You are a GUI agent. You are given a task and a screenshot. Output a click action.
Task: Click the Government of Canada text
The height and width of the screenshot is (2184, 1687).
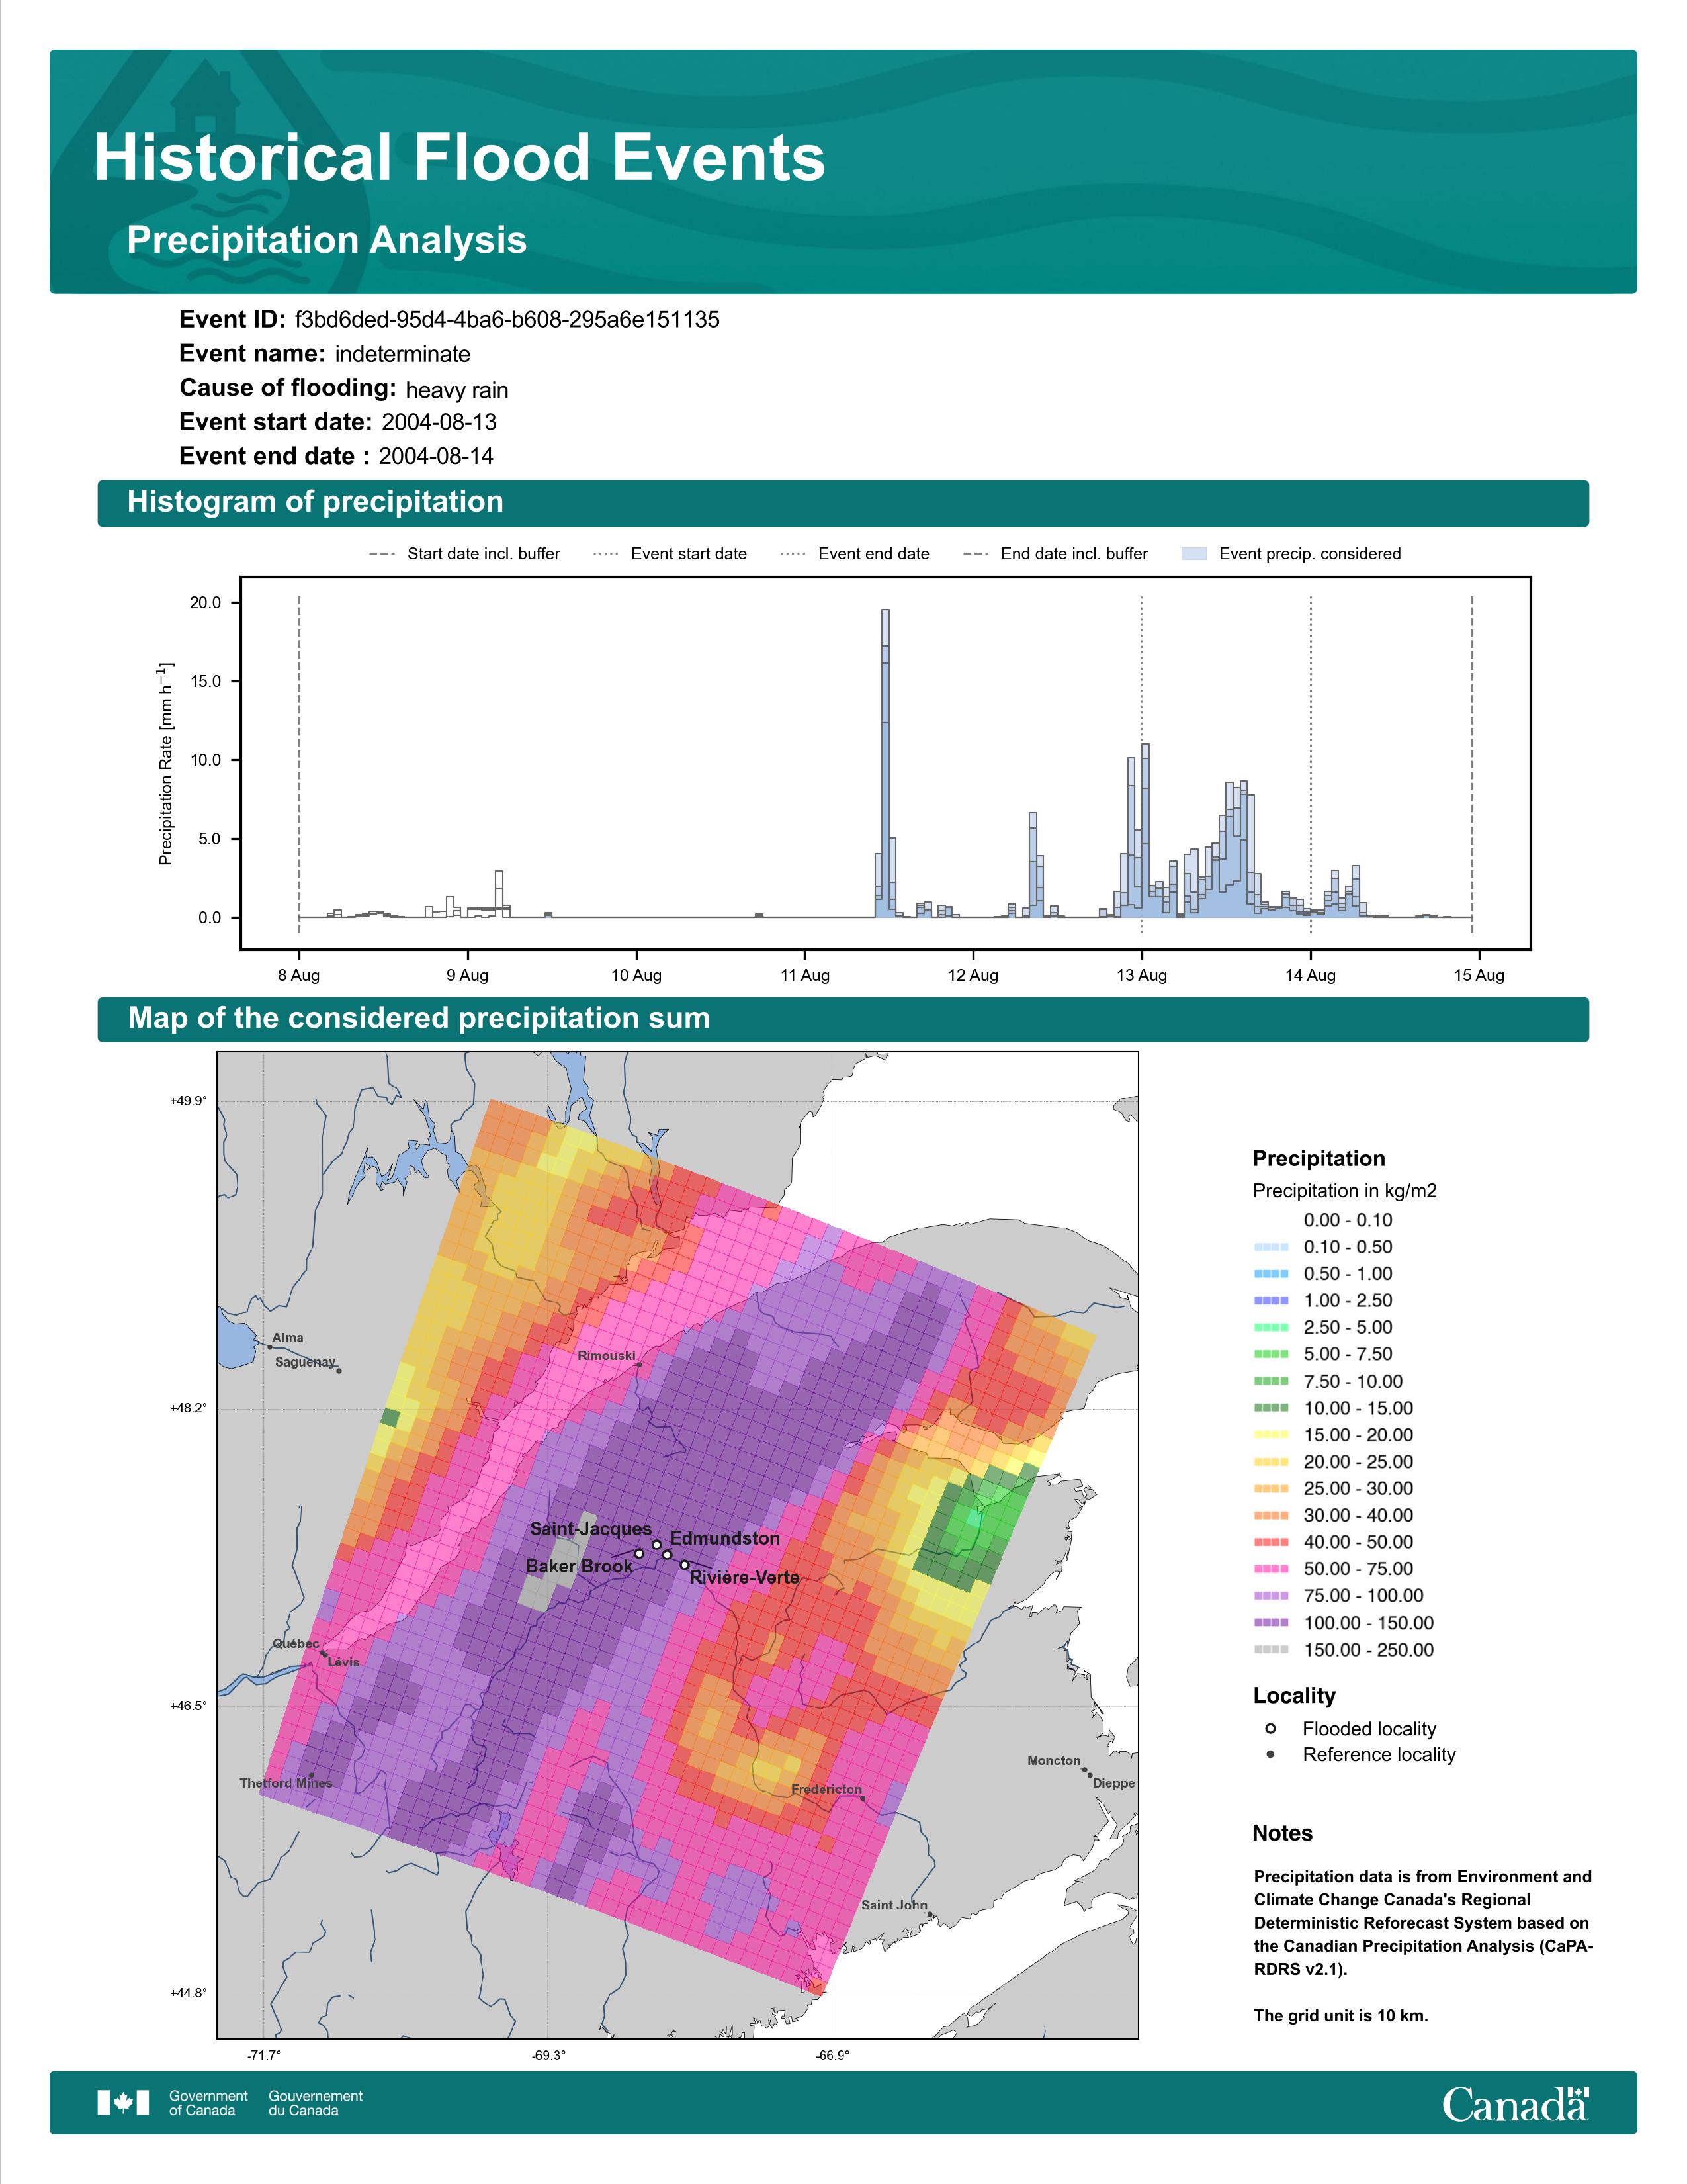[x=208, y=2102]
